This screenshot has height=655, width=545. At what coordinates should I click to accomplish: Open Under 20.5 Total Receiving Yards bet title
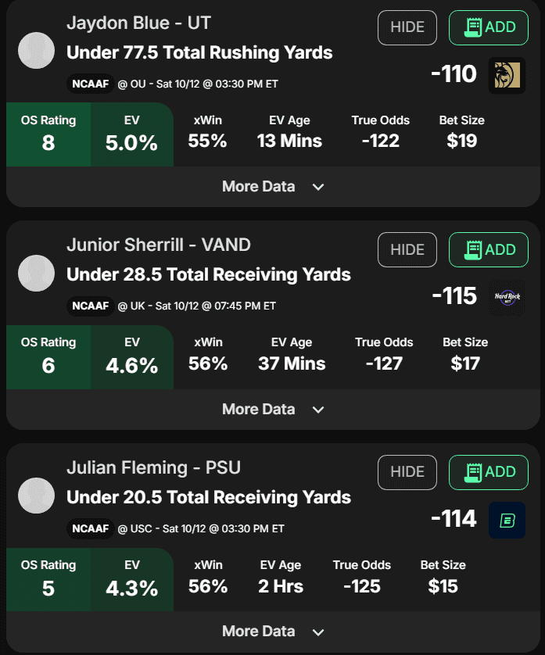(x=209, y=498)
